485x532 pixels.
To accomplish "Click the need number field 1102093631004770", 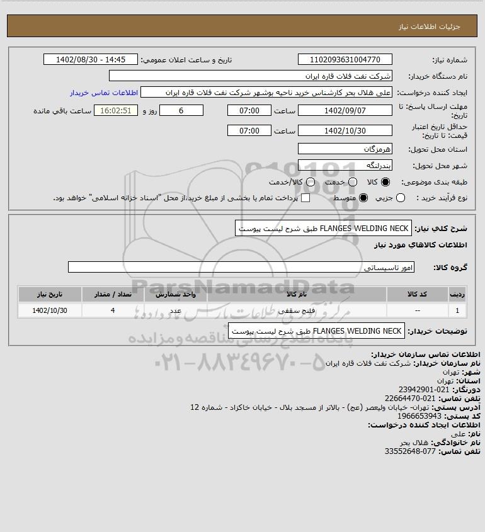I will (345, 59).
